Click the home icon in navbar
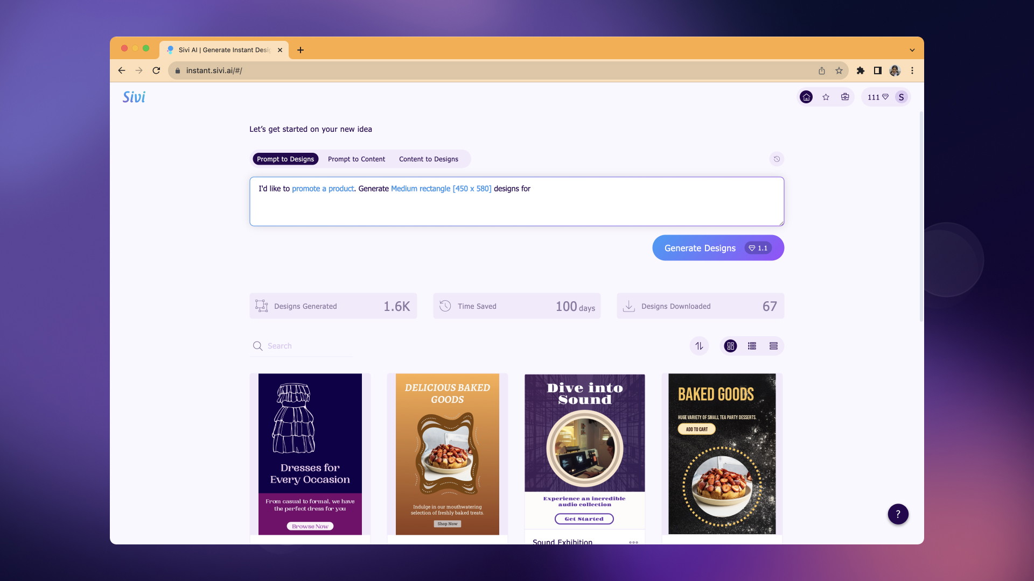This screenshot has width=1034, height=581. pos(806,96)
